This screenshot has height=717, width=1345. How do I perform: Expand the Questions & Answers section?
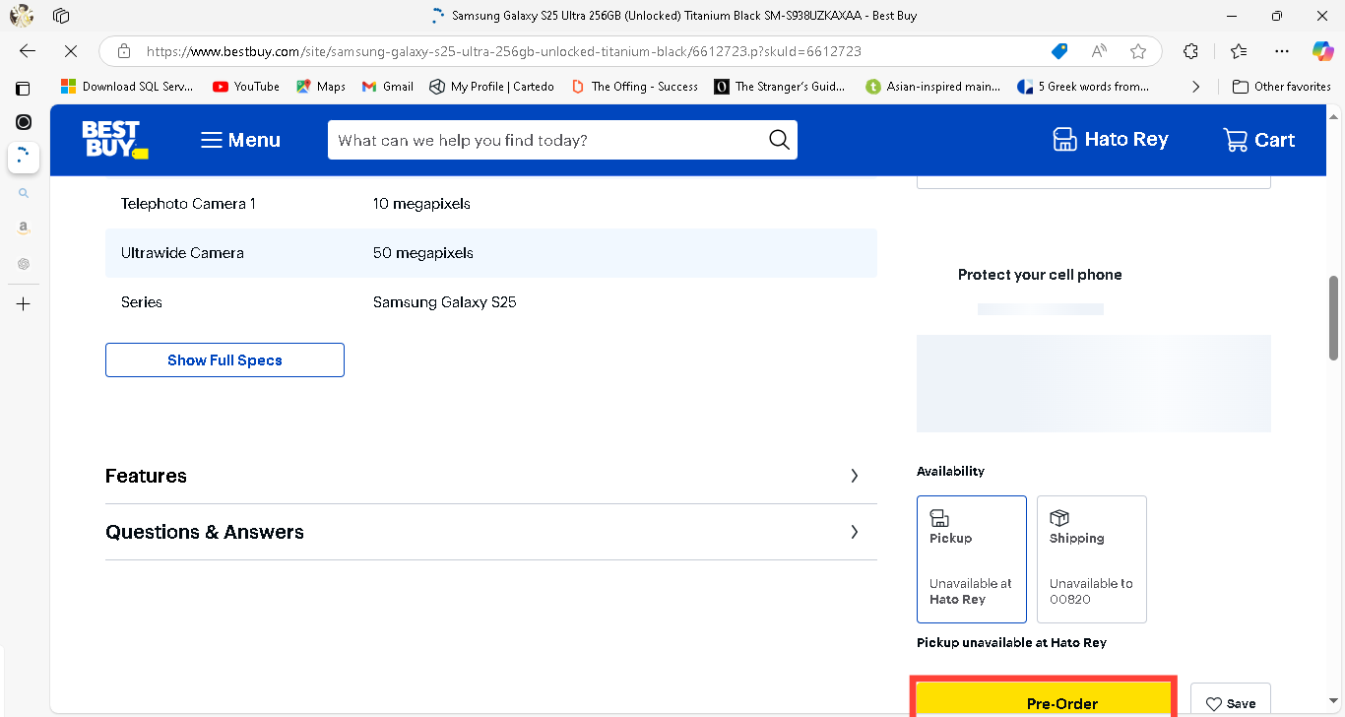pos(490,532)
